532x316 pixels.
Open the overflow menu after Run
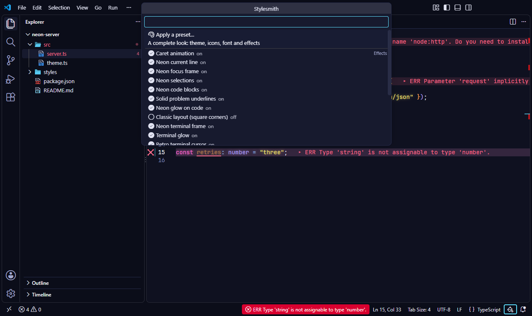pyautogui.click(x=129, y=7)
